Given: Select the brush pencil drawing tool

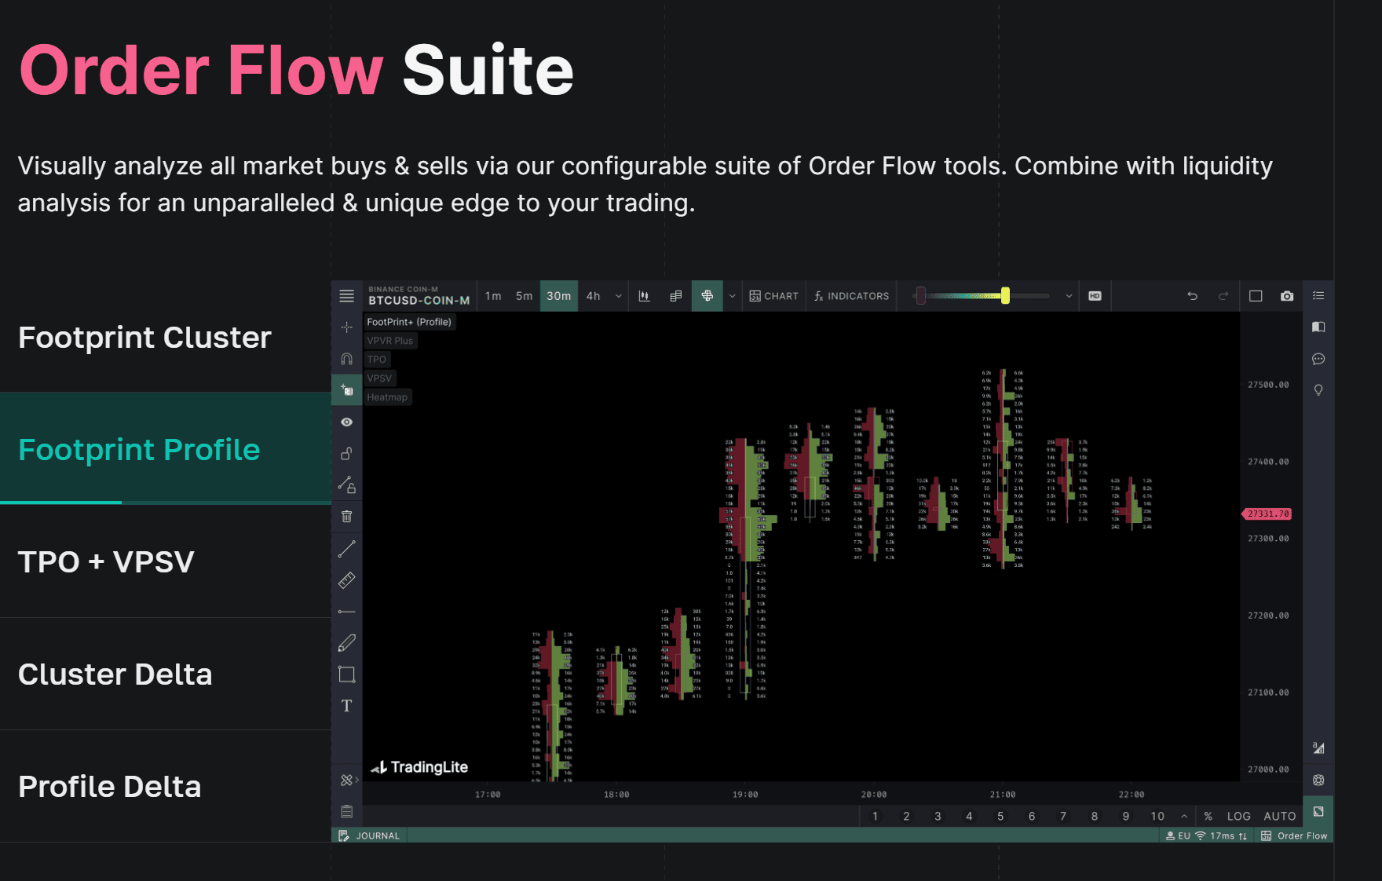Looking at the screenshot, I should tap(346, 643).
